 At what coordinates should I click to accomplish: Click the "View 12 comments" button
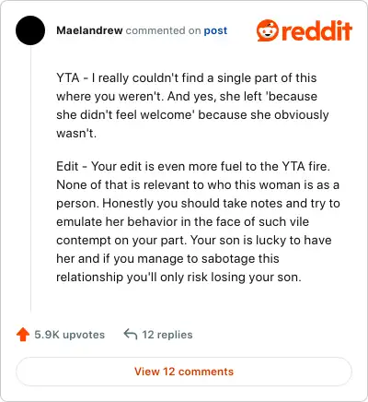pos(184,372)
